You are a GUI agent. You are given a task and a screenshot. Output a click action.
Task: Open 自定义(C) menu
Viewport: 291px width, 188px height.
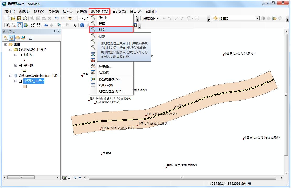[x=119, y=11]
